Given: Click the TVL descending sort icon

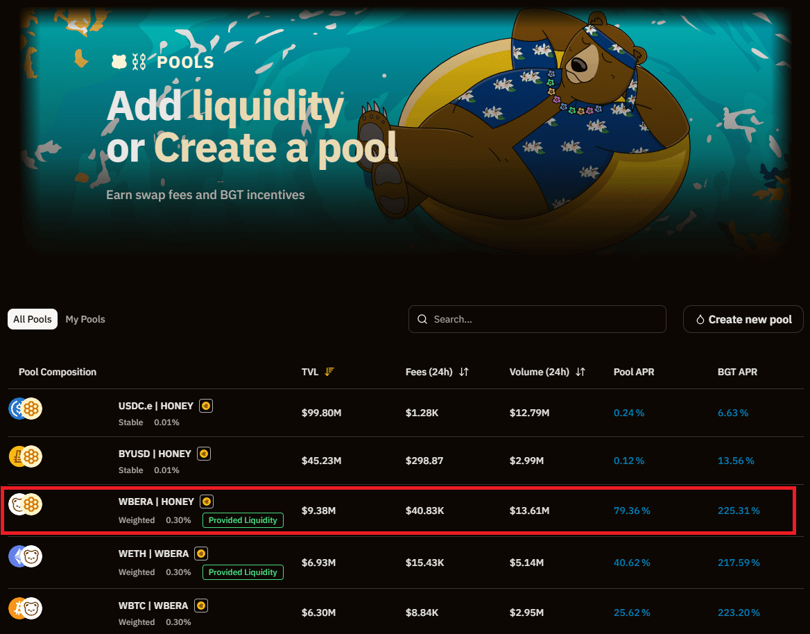Looking at the screenshot, I should pyautogui.click(x=329, y=372).
